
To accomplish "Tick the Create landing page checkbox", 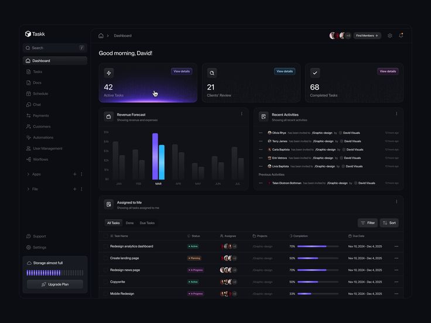I will tap(105, 258).
